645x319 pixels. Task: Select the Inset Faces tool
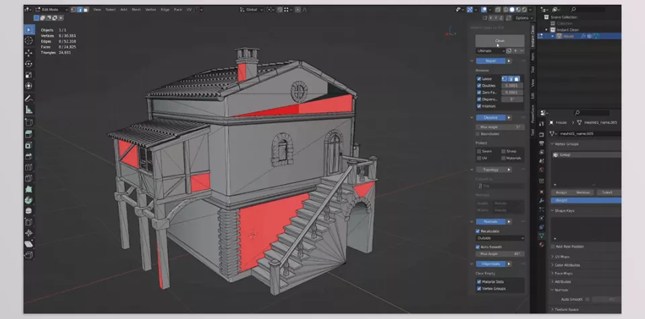coord(29,145)
